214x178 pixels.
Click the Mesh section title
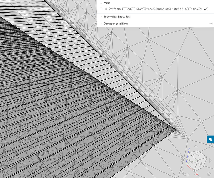click(x=107, y=3)
